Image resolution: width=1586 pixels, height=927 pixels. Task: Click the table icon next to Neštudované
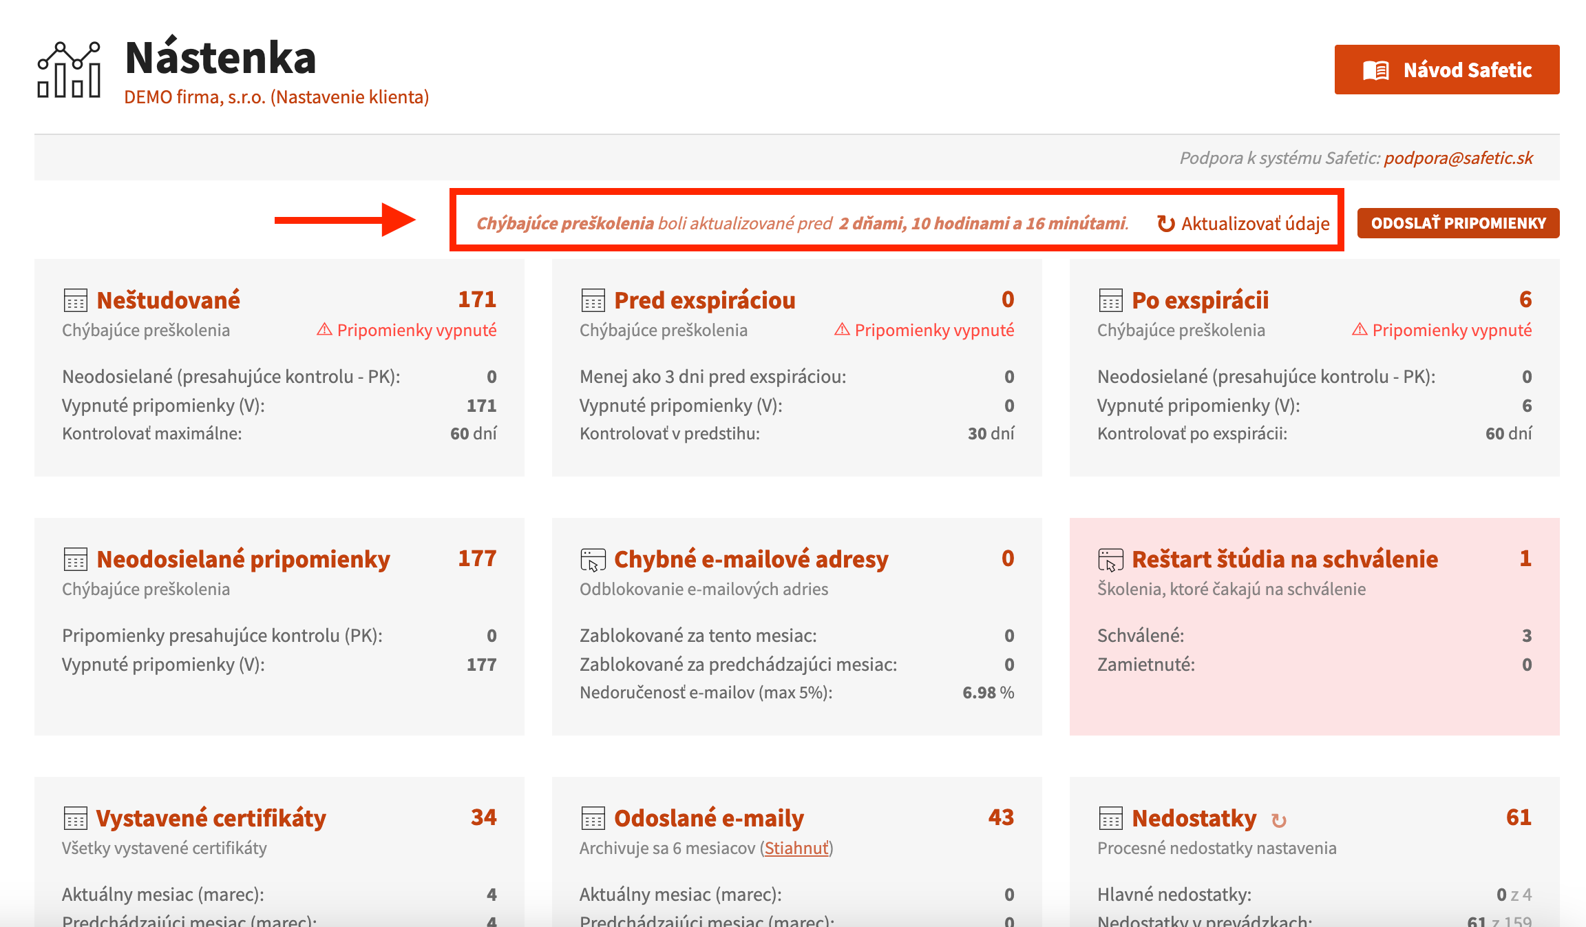pos(75,300)
